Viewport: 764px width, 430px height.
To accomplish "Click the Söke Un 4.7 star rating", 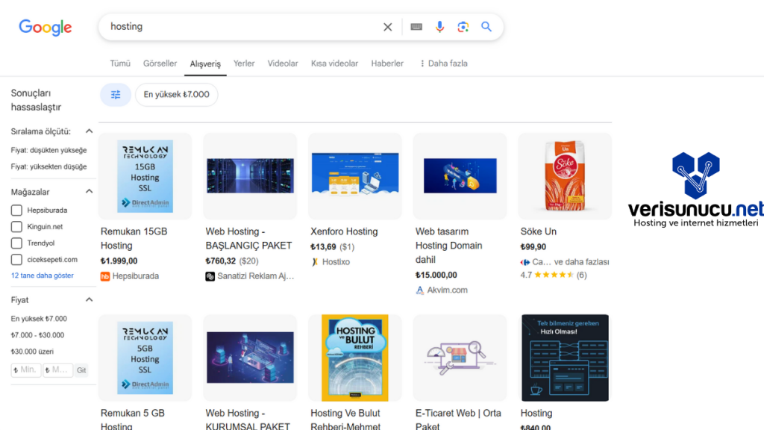I will point(554,275).
